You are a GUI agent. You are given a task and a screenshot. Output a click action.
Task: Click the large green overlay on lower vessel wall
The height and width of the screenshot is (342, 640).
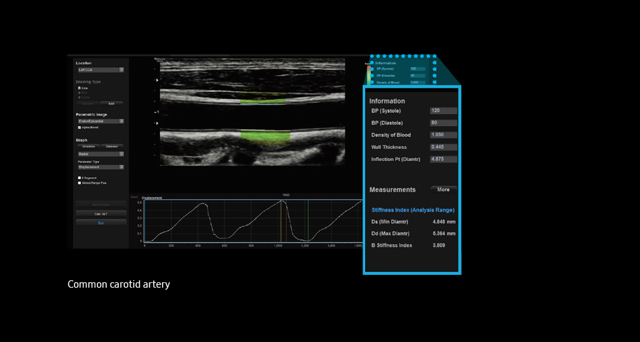[266, 137]
